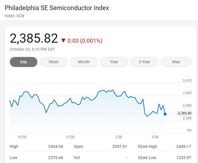Click the 10:00 time axis marker
The width and height of the screenshot is (198, 163).
[x=22, y=137]
